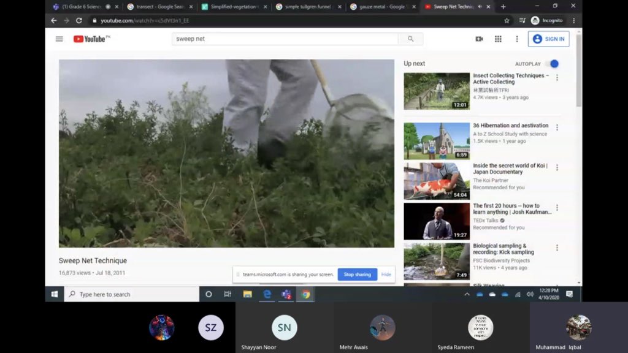The image size is (628, 353).
Task: Click the SIGN IN button
Action: pos(548,39)
